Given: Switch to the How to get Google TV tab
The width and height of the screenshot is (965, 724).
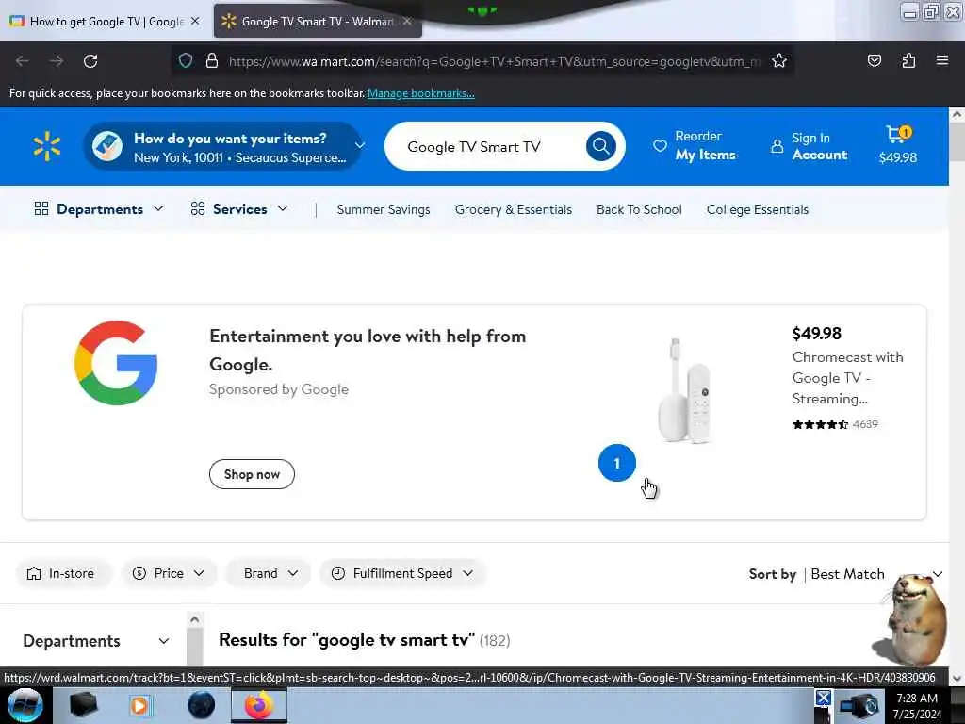Looking at the screenshot, I should [x=105, y=21].
